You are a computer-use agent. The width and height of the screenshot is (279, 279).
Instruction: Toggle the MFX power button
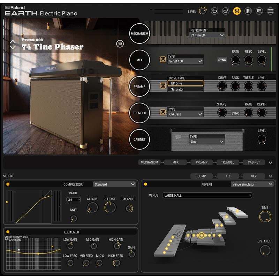point(163,59)
